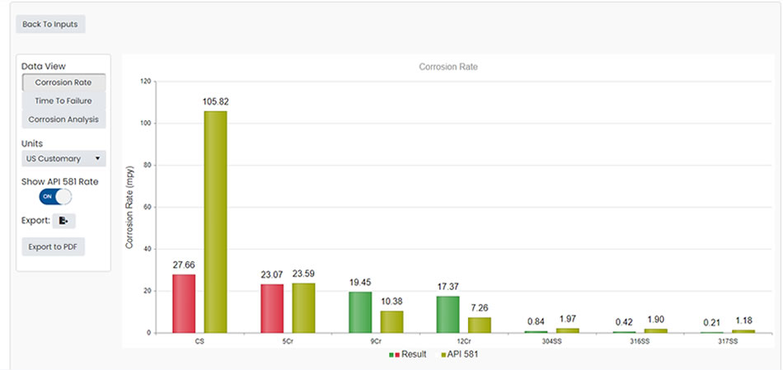Click the 5Cr API 581 bar at 23.59
The width and height of the screenshot is (783, 370).
coord(303,307)
